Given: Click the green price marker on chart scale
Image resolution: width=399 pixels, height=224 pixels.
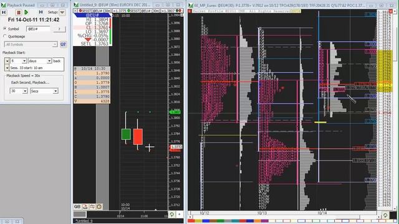Looking at the screenshot, I should click(175, 112).
